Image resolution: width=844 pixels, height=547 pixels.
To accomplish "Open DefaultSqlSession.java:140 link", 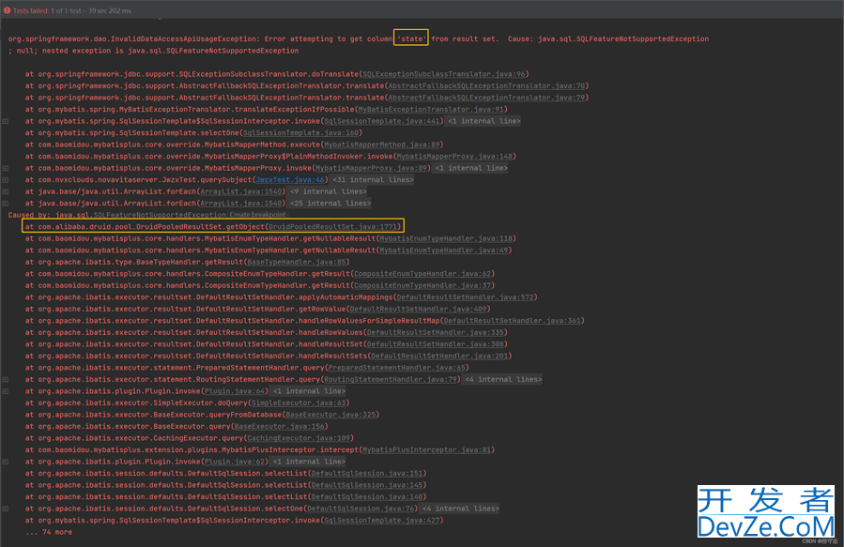I will [x=367, y=497].
